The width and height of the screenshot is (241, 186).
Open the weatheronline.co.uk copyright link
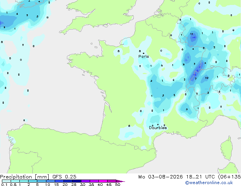pyautogui.click(x=209, y=183)
